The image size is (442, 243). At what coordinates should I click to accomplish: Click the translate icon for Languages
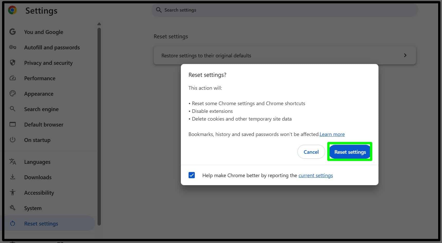[x=13, y=161]
